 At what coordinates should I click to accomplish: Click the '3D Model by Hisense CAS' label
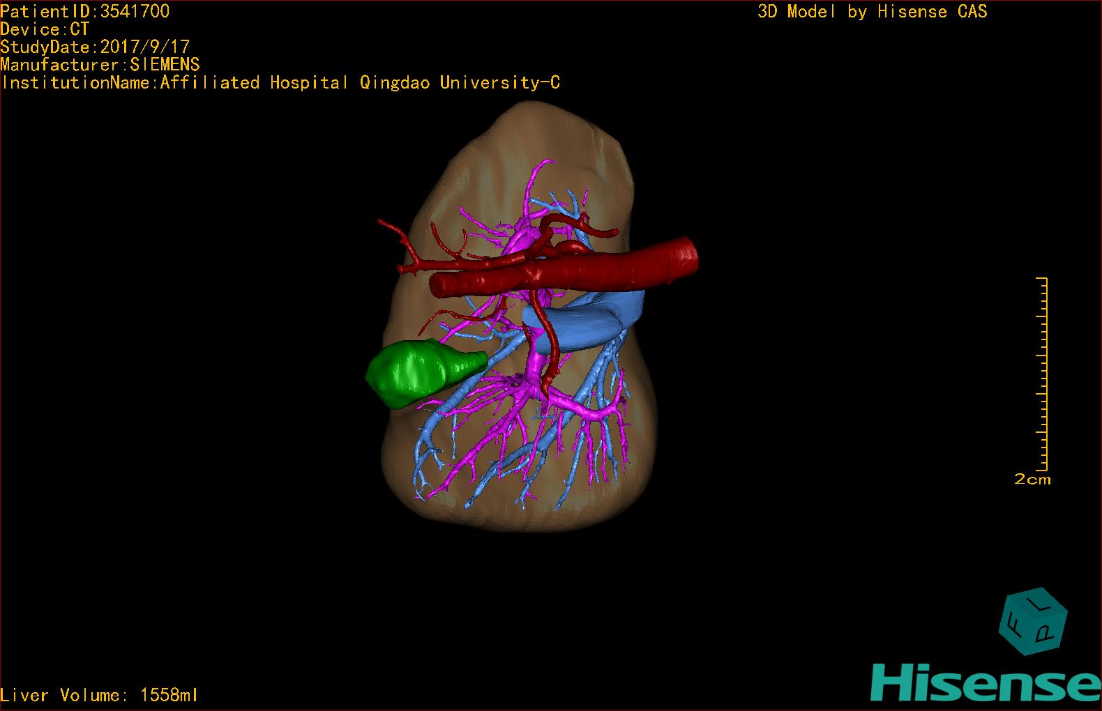pos(873,12)
